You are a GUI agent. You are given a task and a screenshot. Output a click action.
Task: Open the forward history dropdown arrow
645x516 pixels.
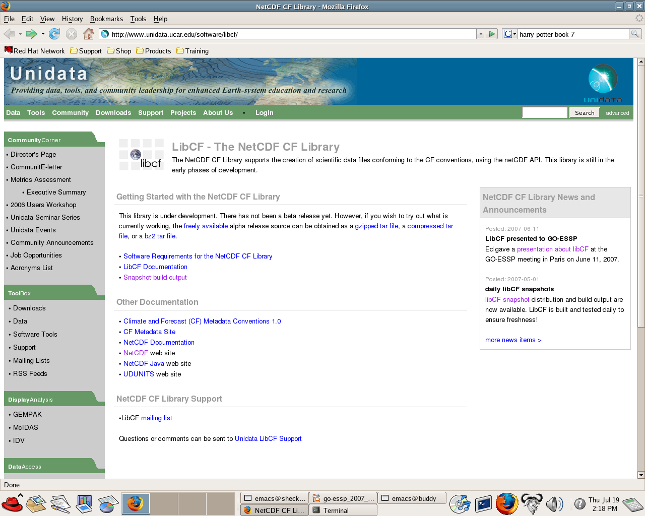(43, 34)
